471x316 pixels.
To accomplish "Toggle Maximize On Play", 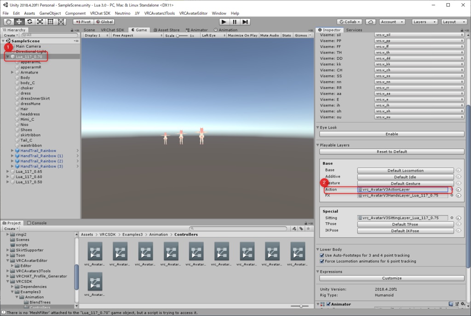I will [x=242, y=35].
